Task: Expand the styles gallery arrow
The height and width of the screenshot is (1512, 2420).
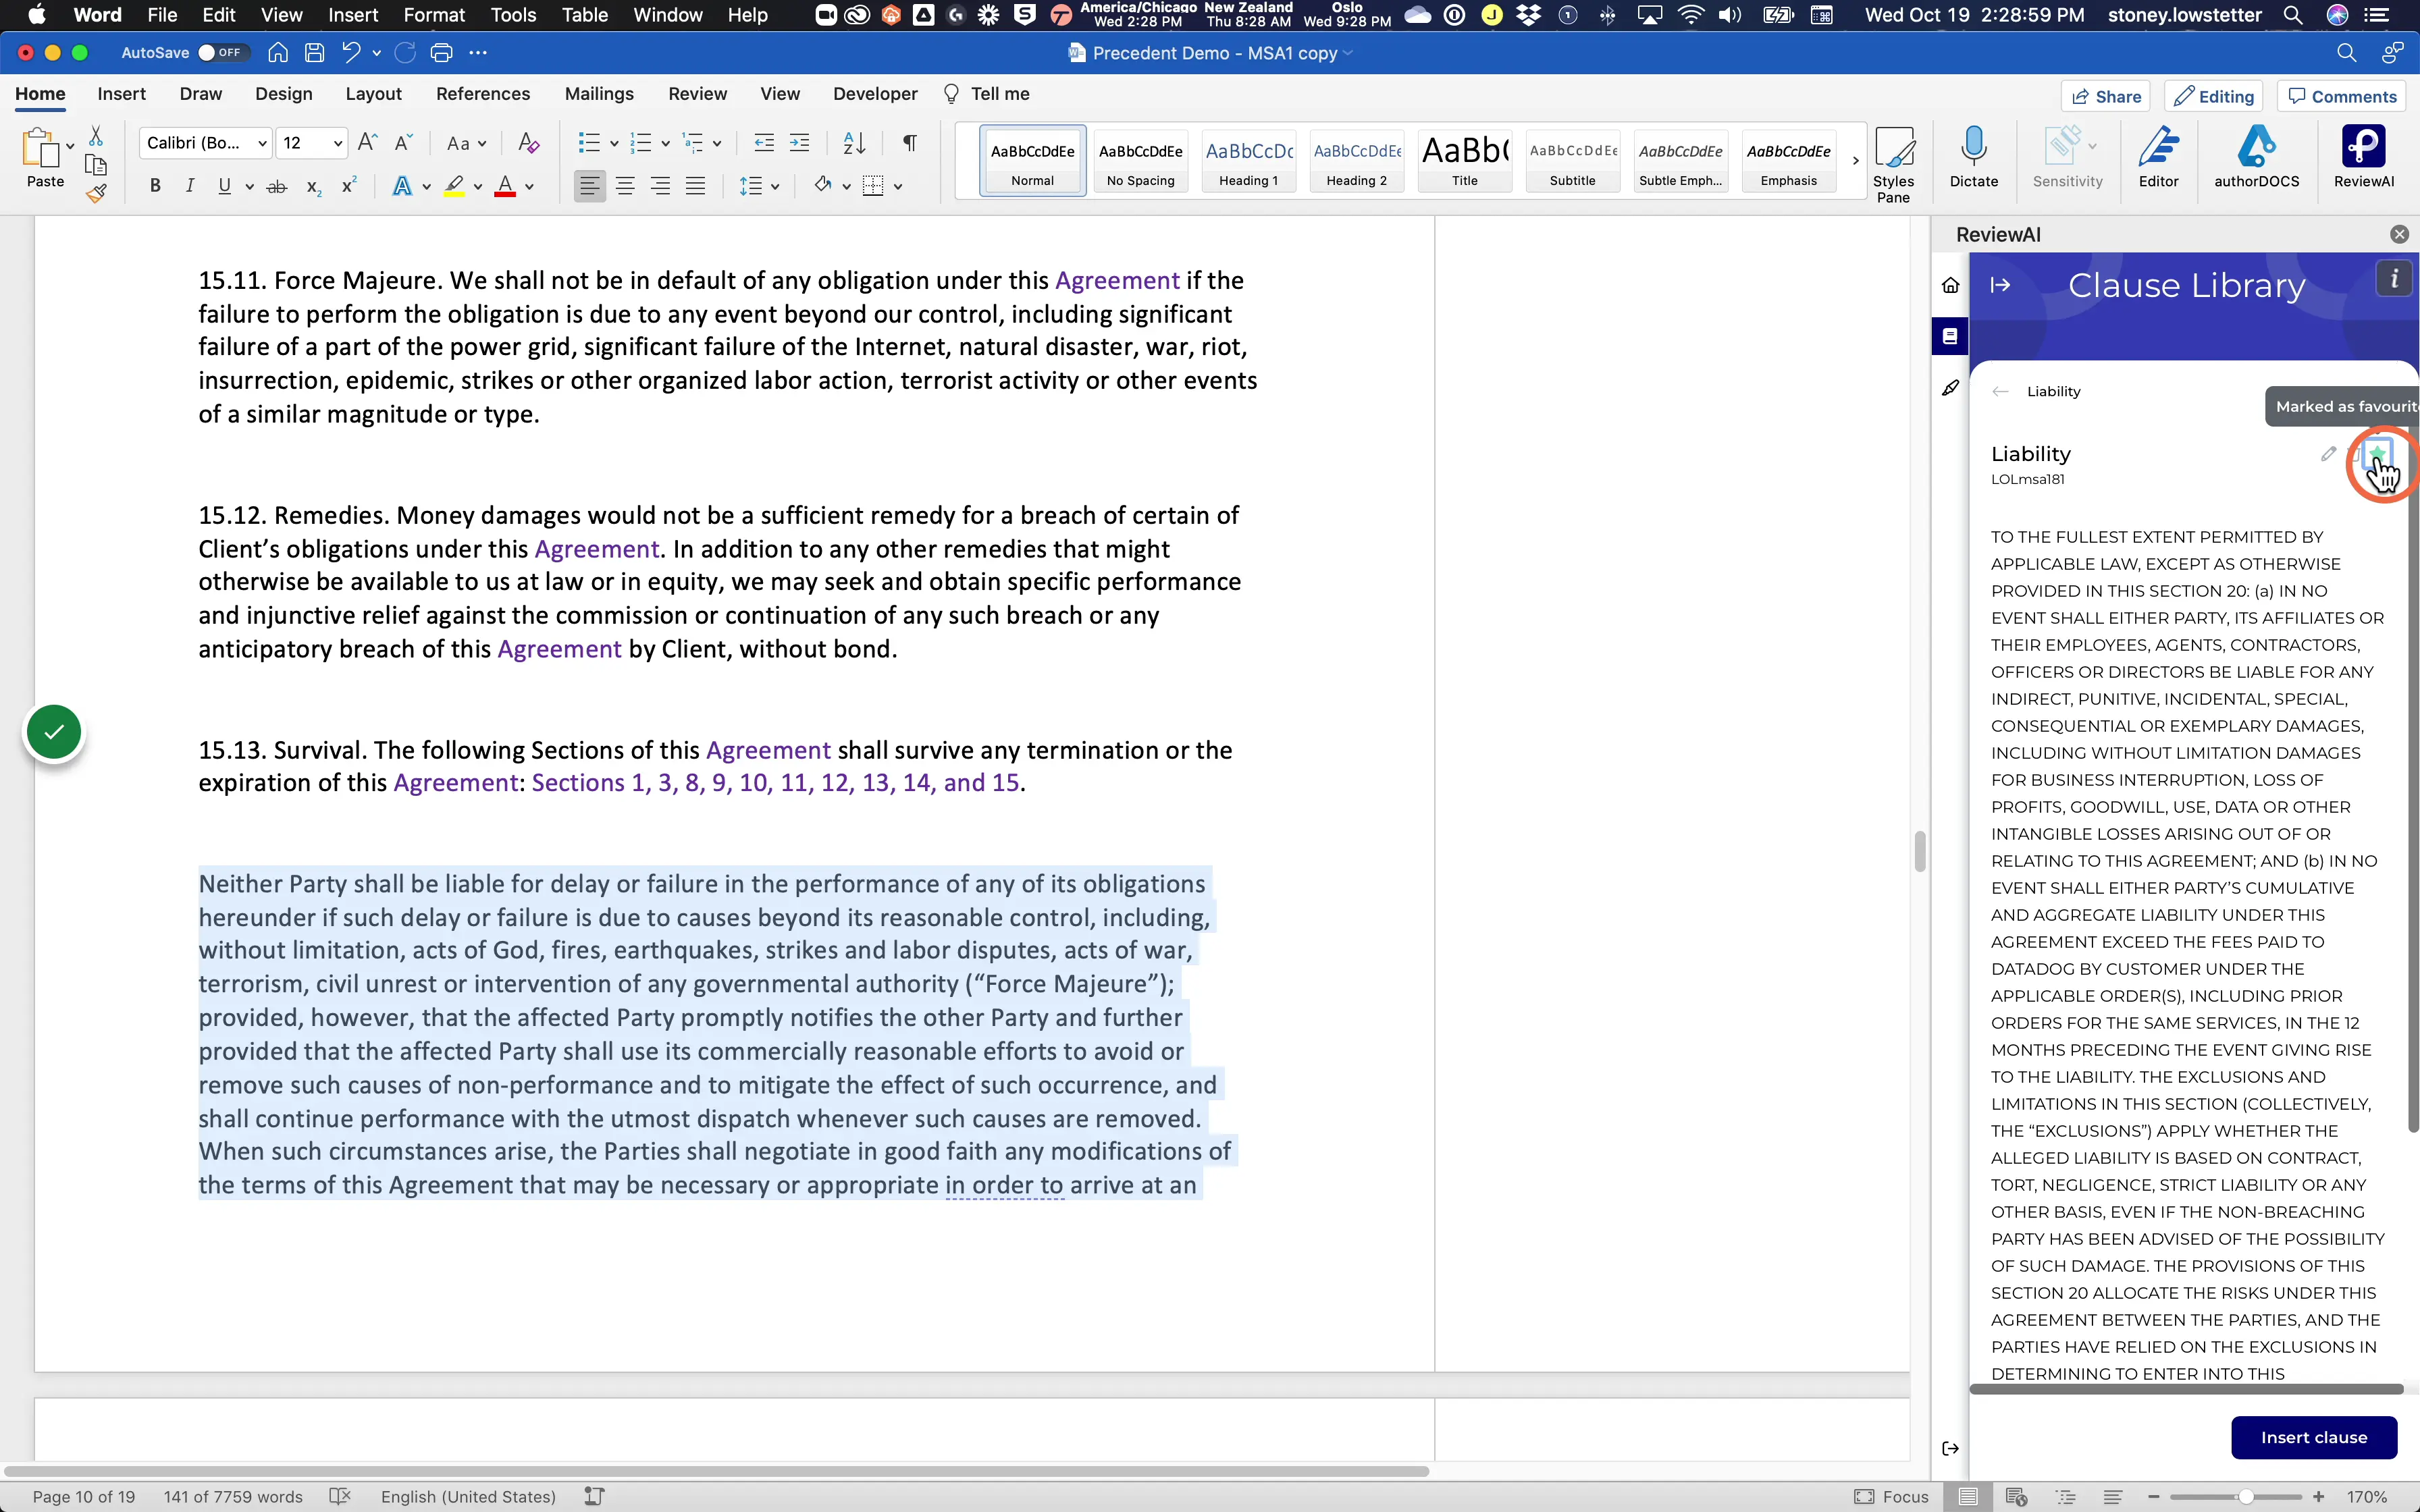Action: (x=1855, y=160)
